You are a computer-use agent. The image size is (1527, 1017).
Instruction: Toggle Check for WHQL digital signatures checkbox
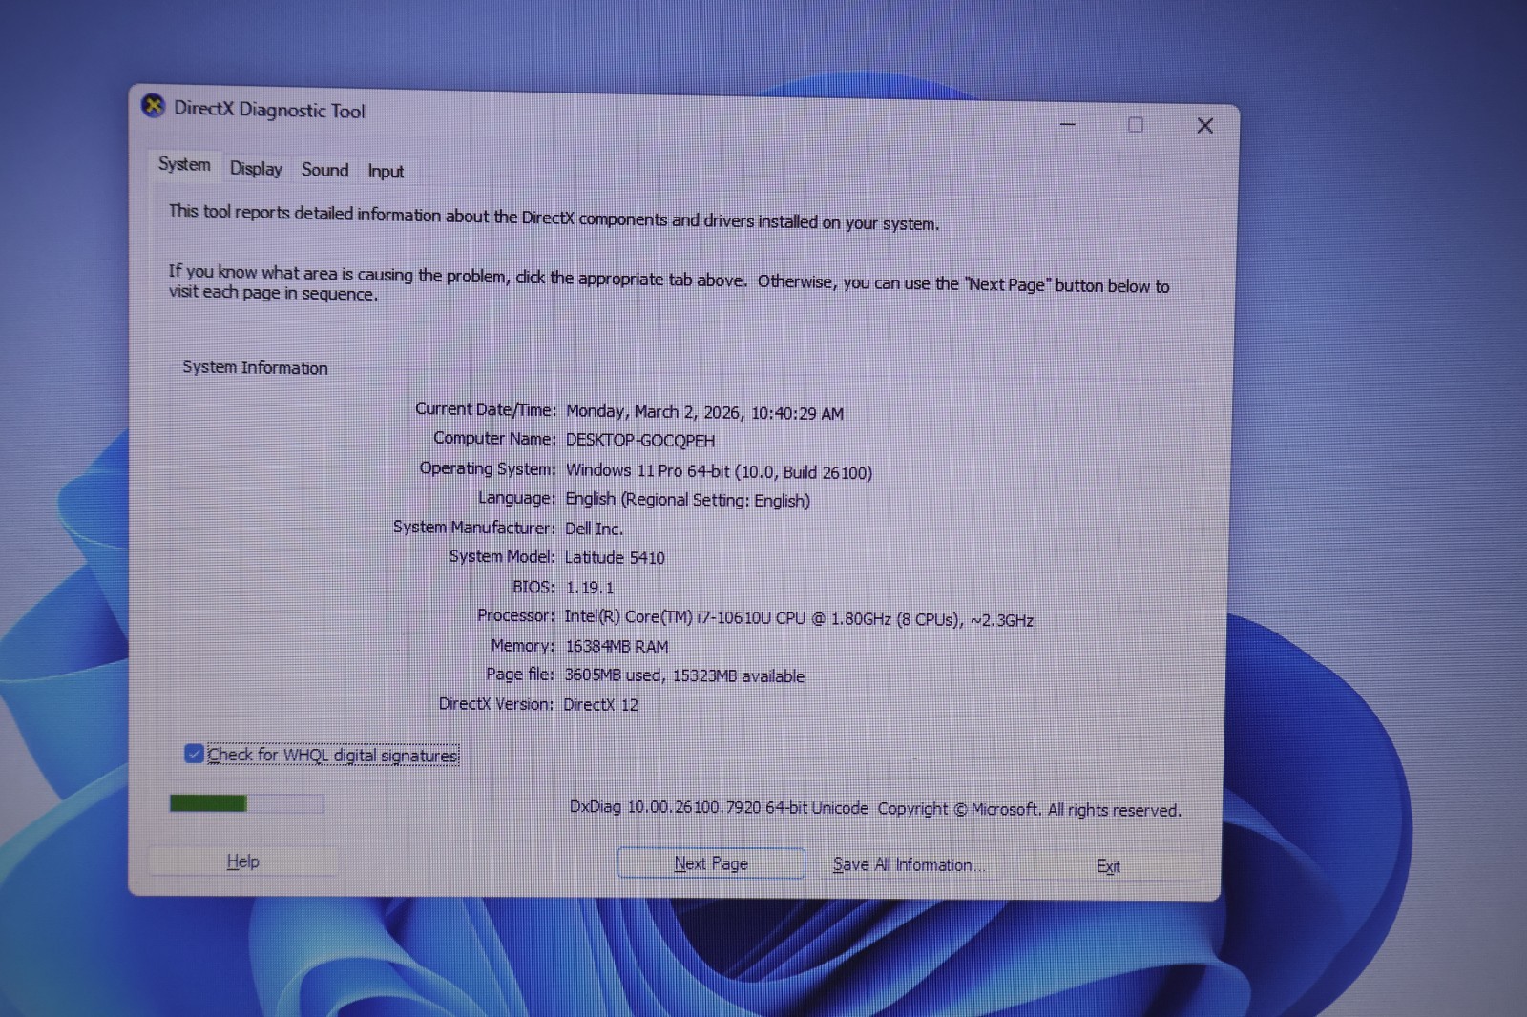coord(194,754)
